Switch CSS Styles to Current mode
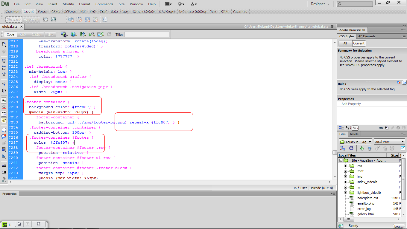407x229 pixels. point(359,43)
